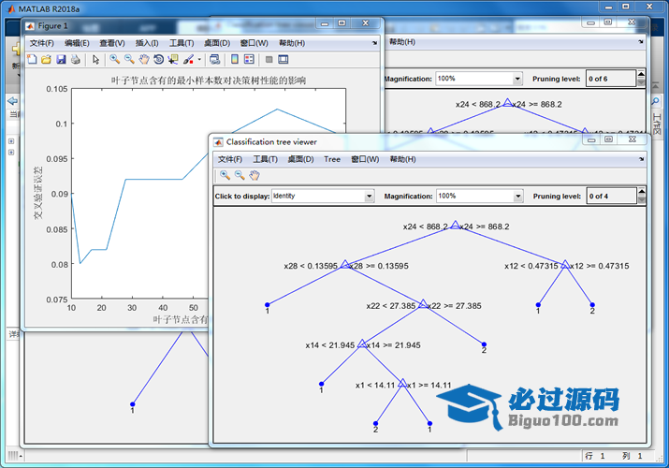Open 插入(I) menu in Figure 1

tap(147, 43)
